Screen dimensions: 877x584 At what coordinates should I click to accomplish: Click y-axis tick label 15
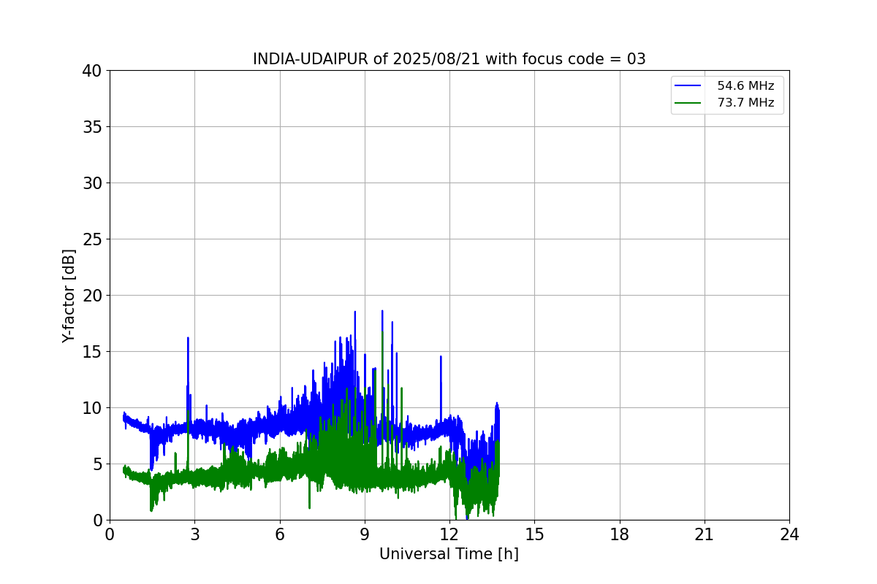pos(92,352)
